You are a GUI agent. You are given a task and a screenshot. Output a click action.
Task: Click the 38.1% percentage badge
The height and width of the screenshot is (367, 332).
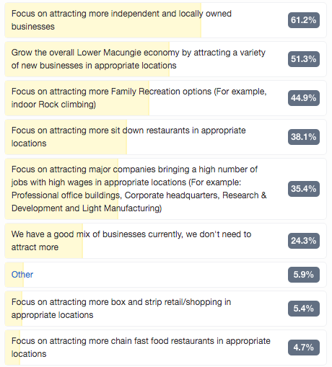[304, 137]
